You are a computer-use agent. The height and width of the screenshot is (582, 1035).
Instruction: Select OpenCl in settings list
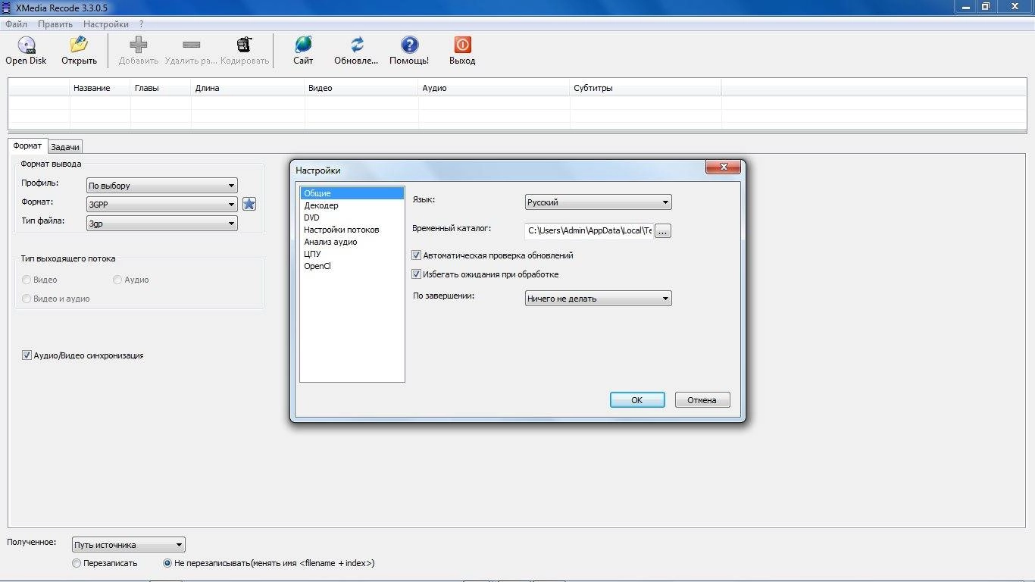tap(352, 266)
